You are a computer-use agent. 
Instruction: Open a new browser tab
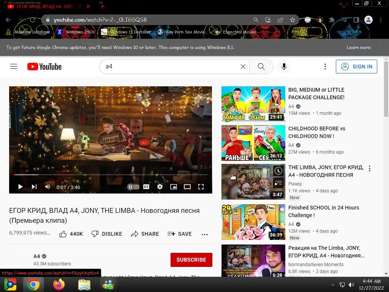tap(103, 6)
